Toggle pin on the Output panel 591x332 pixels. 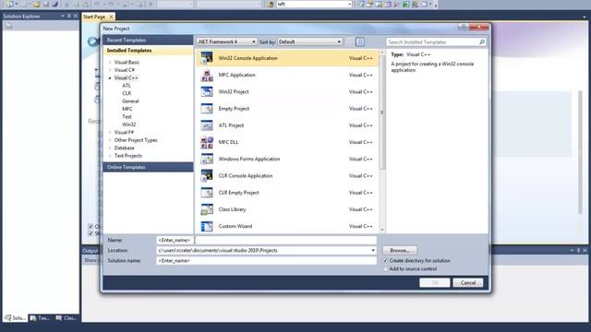click(579, 250)
